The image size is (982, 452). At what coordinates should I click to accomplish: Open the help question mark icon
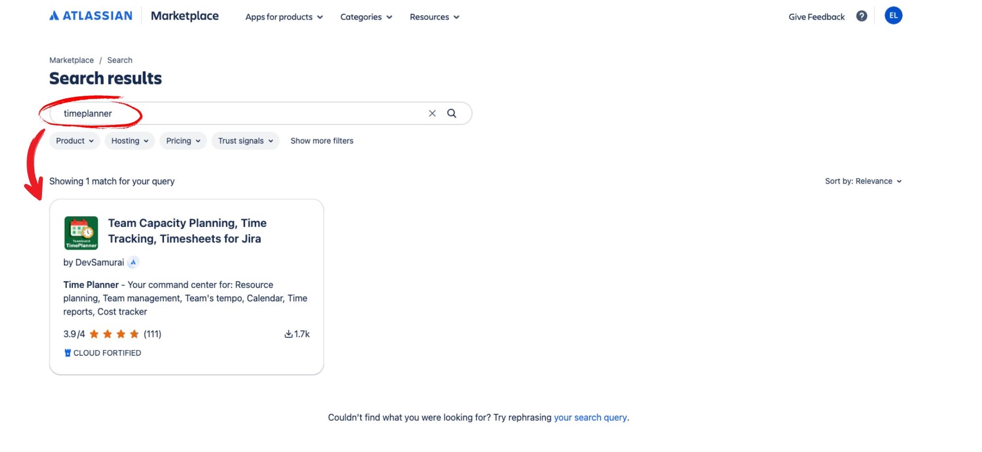pyautogui.click(x=862, y=16)
